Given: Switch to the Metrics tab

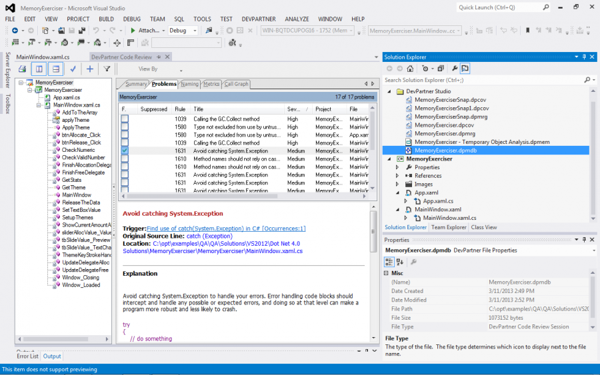Looking at the screenshot, I should click(211, 84).
